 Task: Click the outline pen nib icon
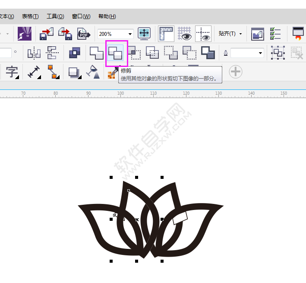pyautogui.click(x=226, y=53)
